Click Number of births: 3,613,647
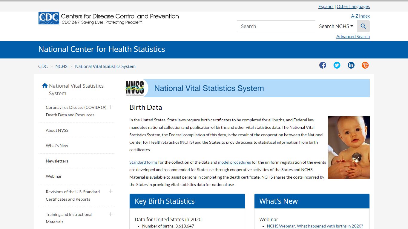 click(168, 226)
